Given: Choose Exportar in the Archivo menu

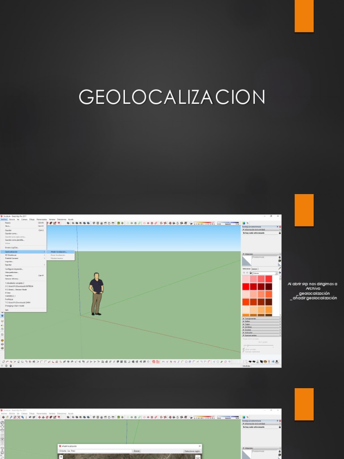Looking at the screenshot, I should click(23, 264).
